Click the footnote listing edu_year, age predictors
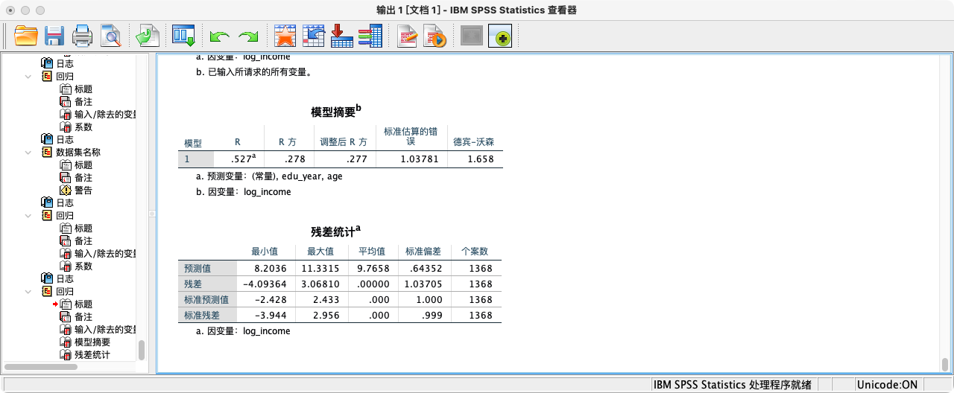Viewport: 954px width, 393px height. tap(269, 176)
